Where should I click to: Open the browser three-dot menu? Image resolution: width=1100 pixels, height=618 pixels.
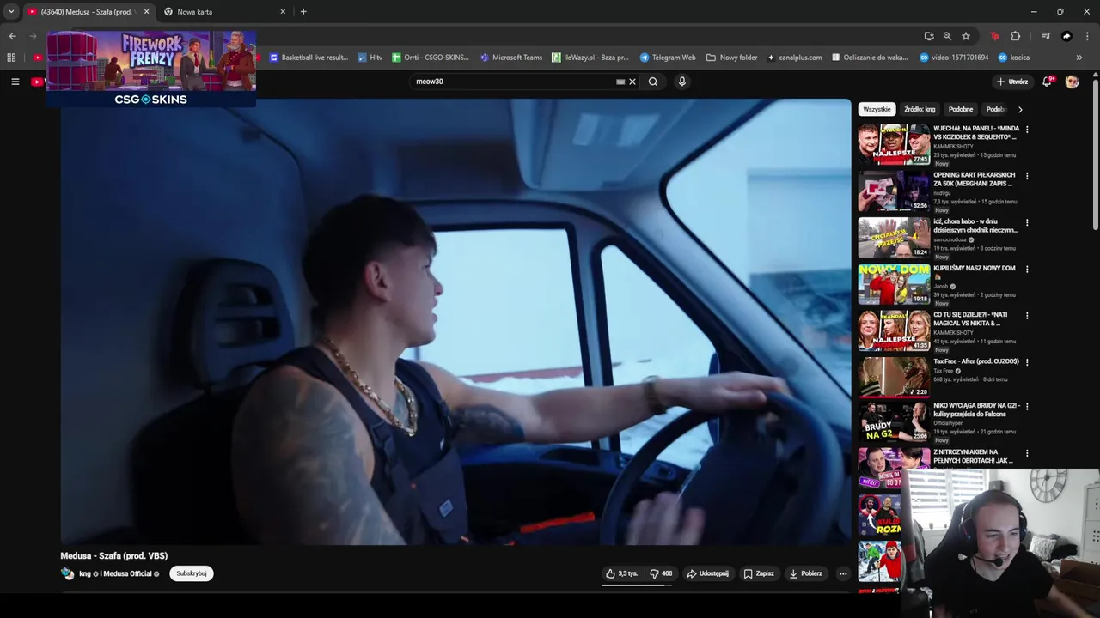1087,36
